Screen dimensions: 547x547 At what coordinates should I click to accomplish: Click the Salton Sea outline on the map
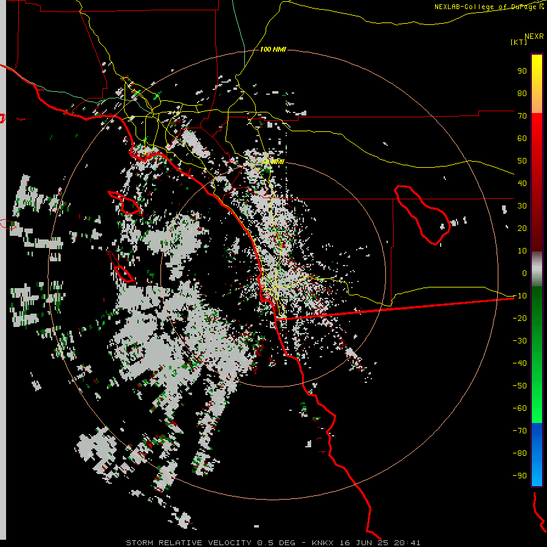point(422,215)
